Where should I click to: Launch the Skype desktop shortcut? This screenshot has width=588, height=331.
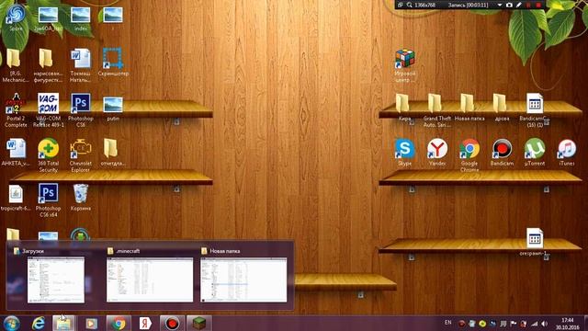coord(404,149)
